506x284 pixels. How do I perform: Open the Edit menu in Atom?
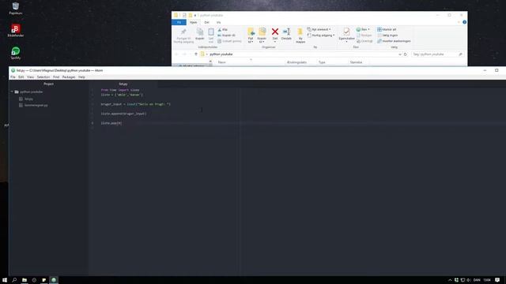(21, 77)
